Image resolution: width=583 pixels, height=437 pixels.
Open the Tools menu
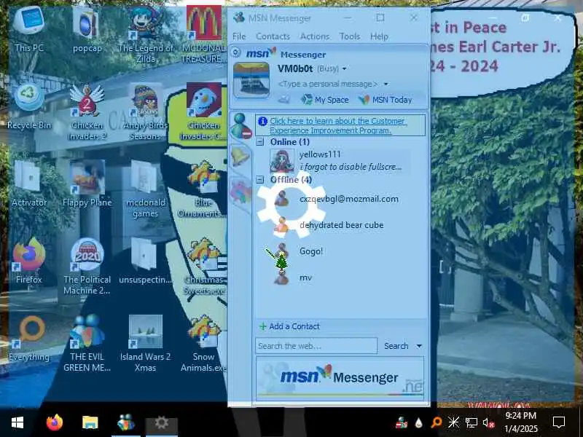(350, 36)
